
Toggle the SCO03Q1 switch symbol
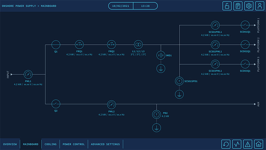pyautogui.click(x=245, y=64)
